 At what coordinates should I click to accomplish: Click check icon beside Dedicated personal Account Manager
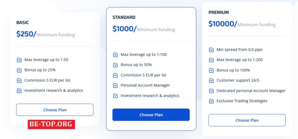pos(211,91)
